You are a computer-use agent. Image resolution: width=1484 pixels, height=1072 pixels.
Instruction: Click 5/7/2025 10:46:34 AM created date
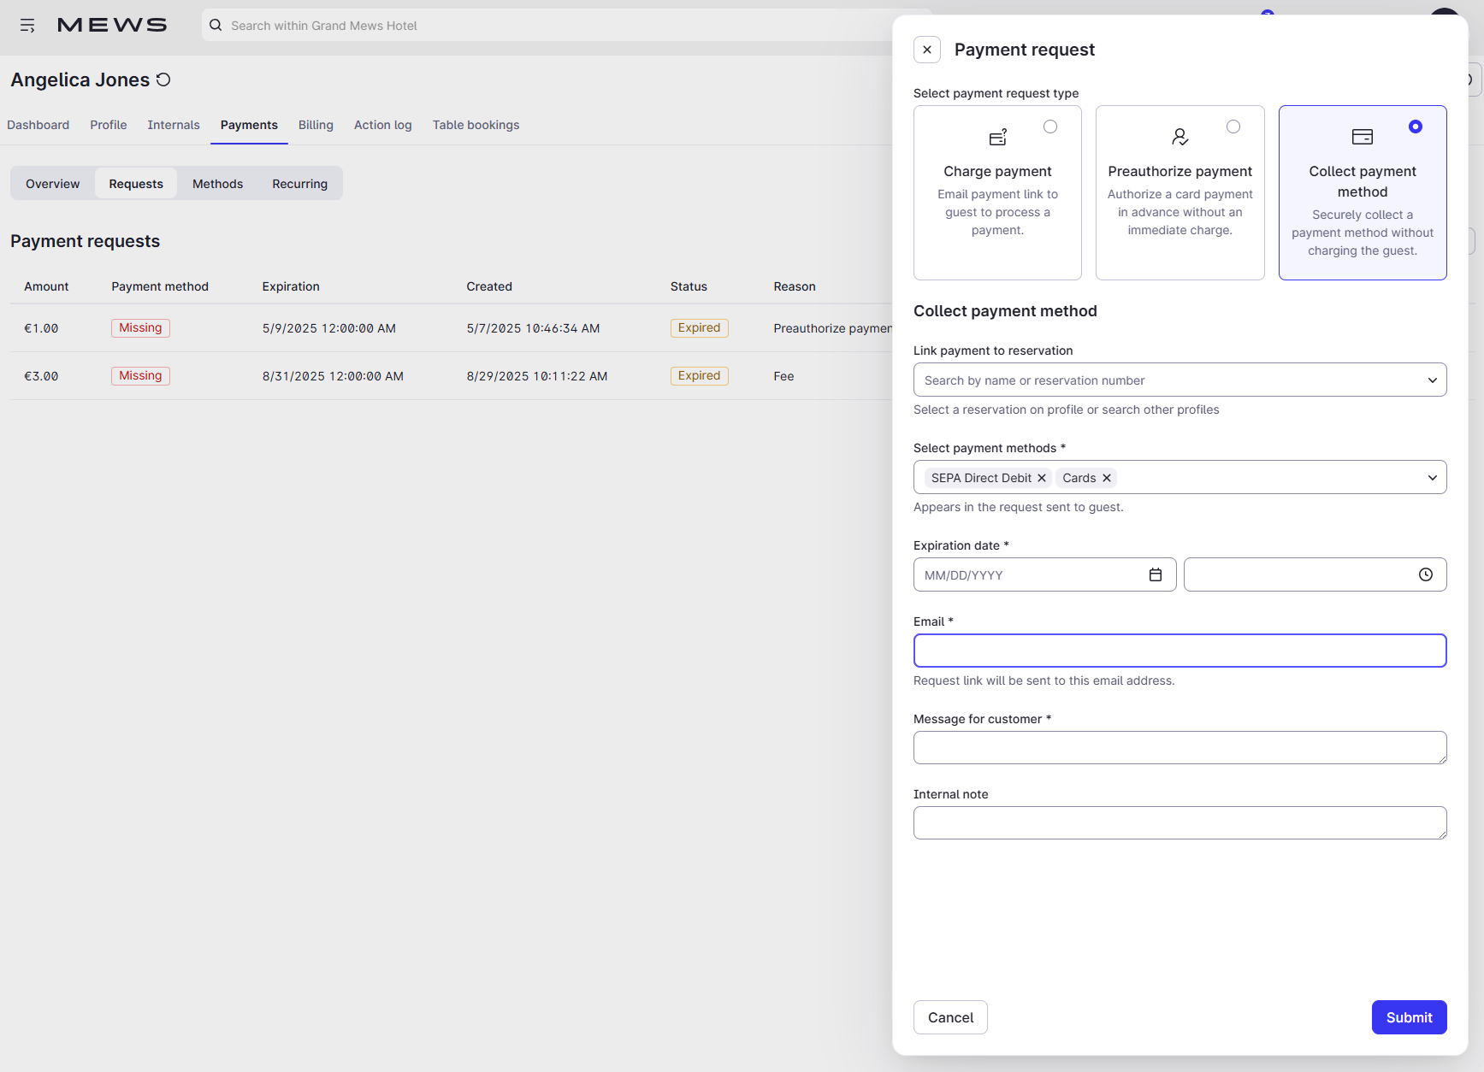(533, 328)
